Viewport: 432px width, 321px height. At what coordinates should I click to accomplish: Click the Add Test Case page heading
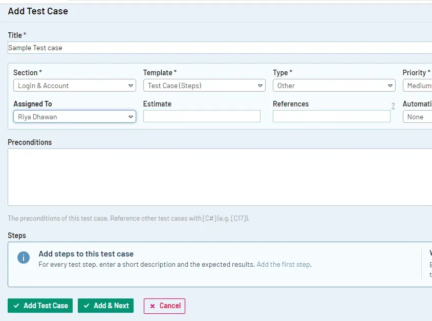coord(38,11)
